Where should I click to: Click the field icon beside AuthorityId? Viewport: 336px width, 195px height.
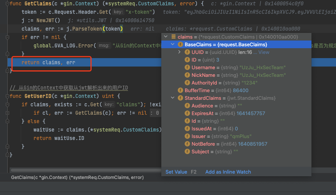pyautogui.click(x=187, y=83)
